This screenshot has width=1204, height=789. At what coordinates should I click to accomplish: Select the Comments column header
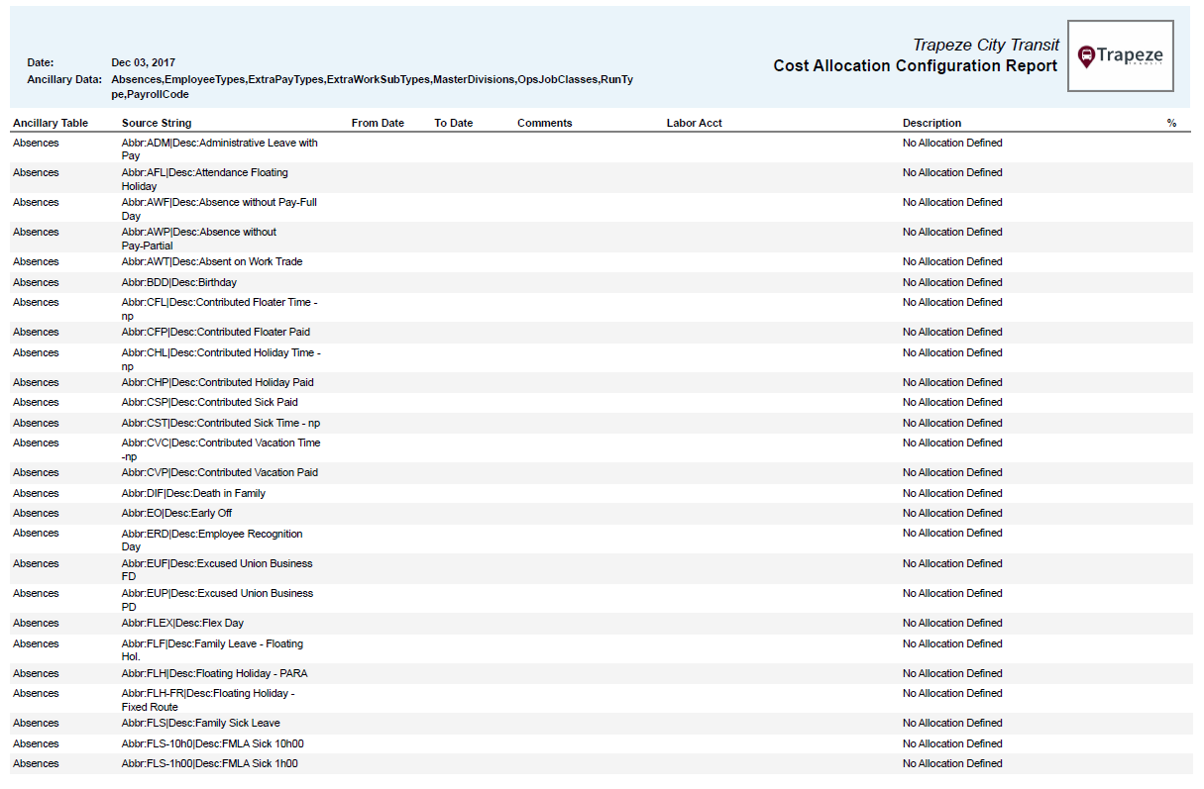pyautogui.click(x=543, y=123)
